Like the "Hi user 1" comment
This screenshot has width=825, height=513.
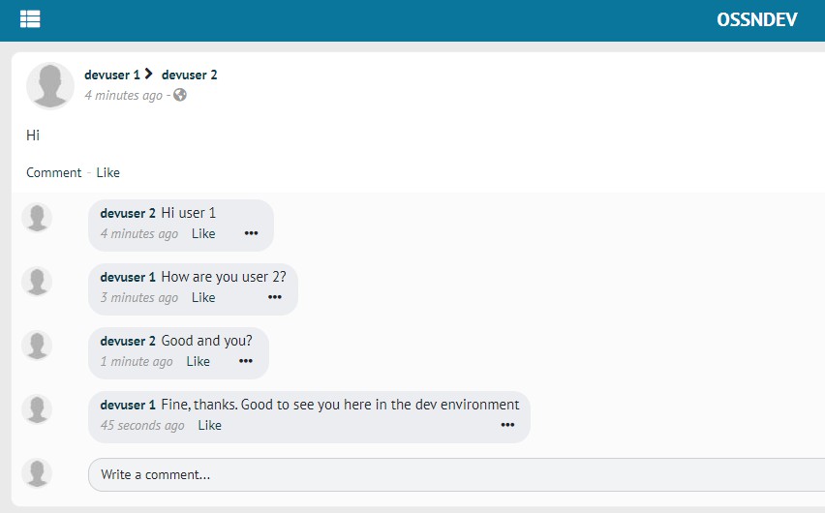pos(203,233)
